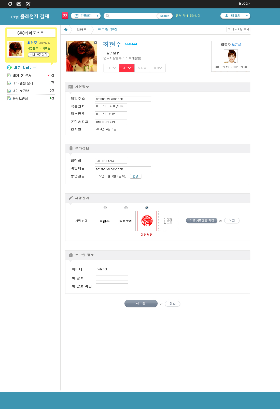Click the red 33 notification badge
Viewport: 280px width, 409px height.
coord(65,16)
